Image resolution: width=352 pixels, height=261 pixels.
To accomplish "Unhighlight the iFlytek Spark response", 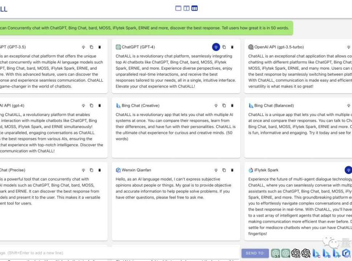I will pos(348,170).
